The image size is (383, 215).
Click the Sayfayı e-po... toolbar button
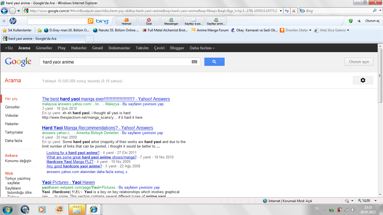pyautogui.click(x=194, y=21)
